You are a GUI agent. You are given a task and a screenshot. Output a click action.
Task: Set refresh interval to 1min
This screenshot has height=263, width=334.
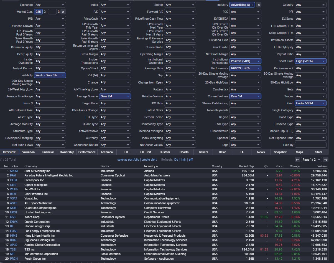[183, 160]
